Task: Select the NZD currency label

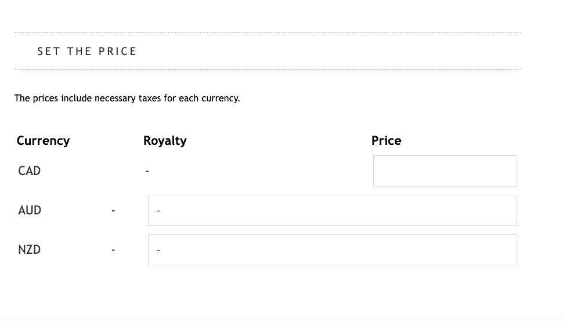Action: [29, 250]
